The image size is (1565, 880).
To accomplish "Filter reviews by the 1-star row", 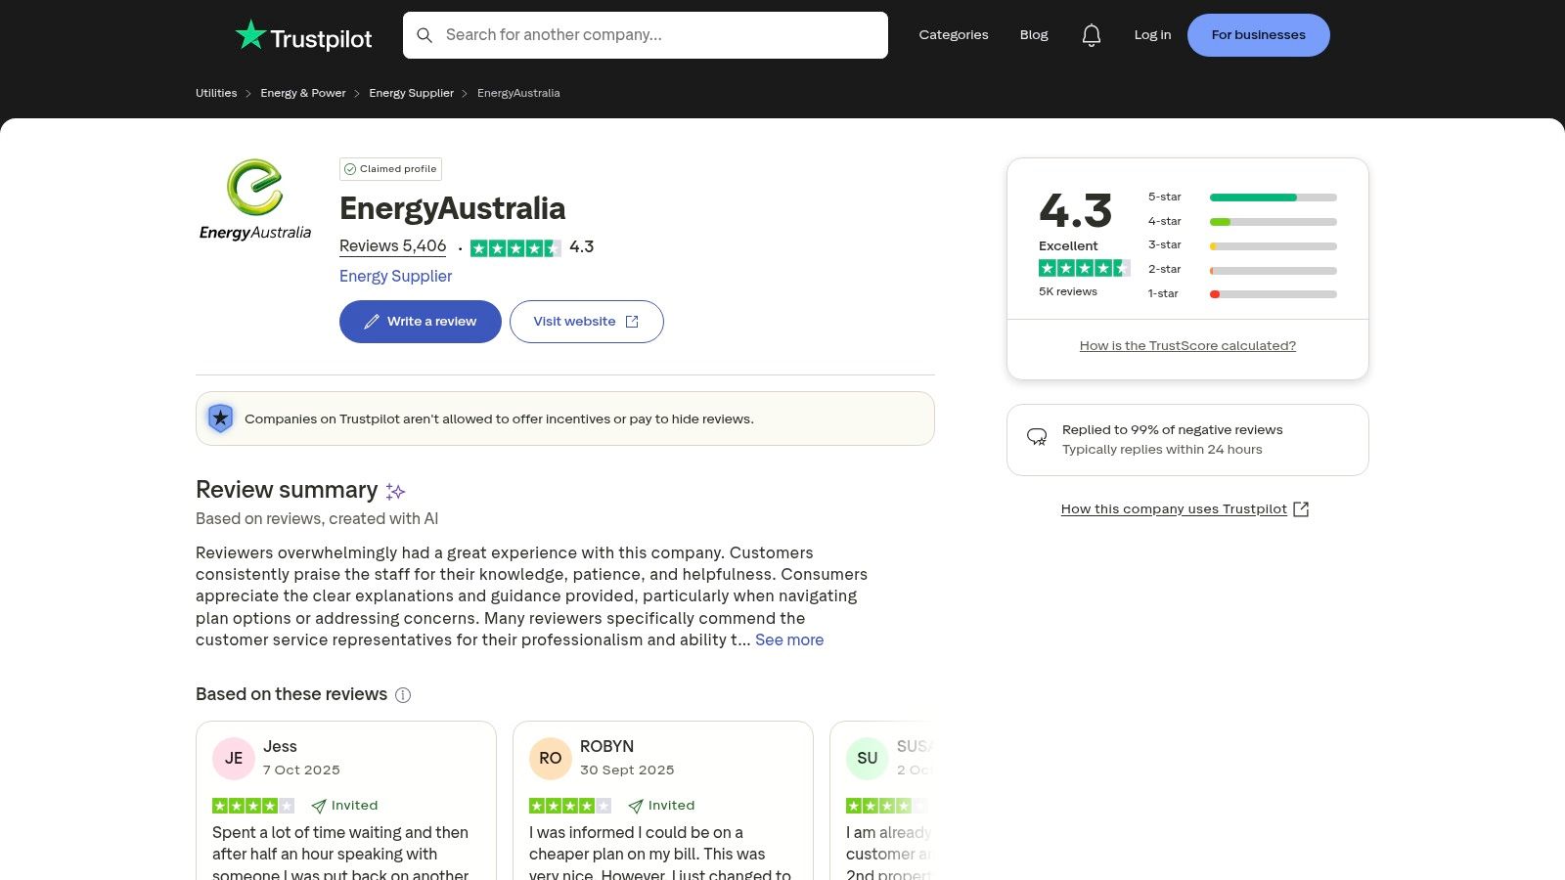I will click(1241, 294).
